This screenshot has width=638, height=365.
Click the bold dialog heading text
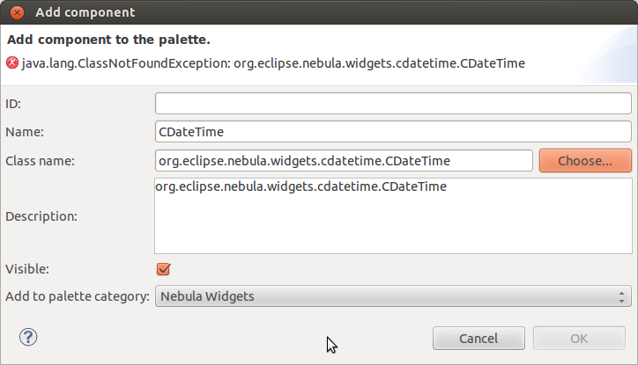click(x=108, y=40)
